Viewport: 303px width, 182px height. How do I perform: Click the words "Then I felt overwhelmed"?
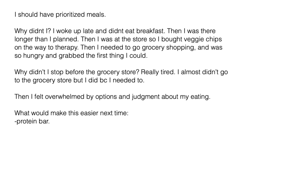49,96
